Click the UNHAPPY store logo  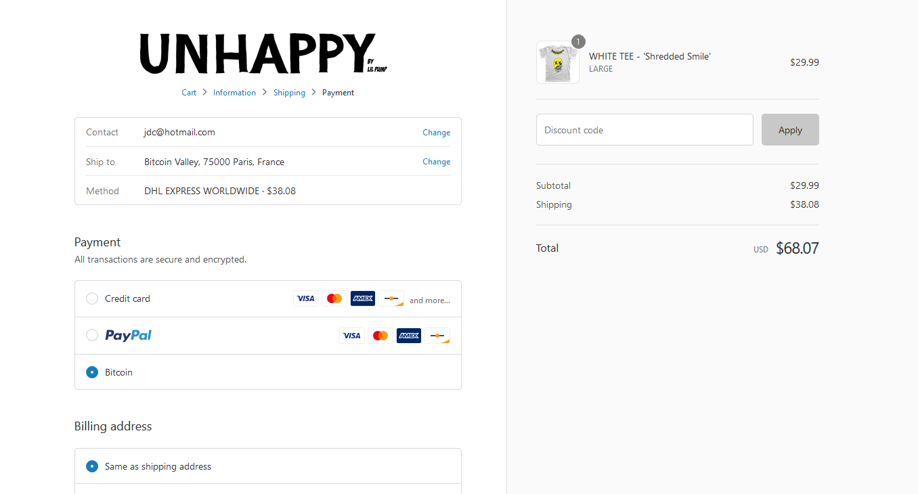263,54
